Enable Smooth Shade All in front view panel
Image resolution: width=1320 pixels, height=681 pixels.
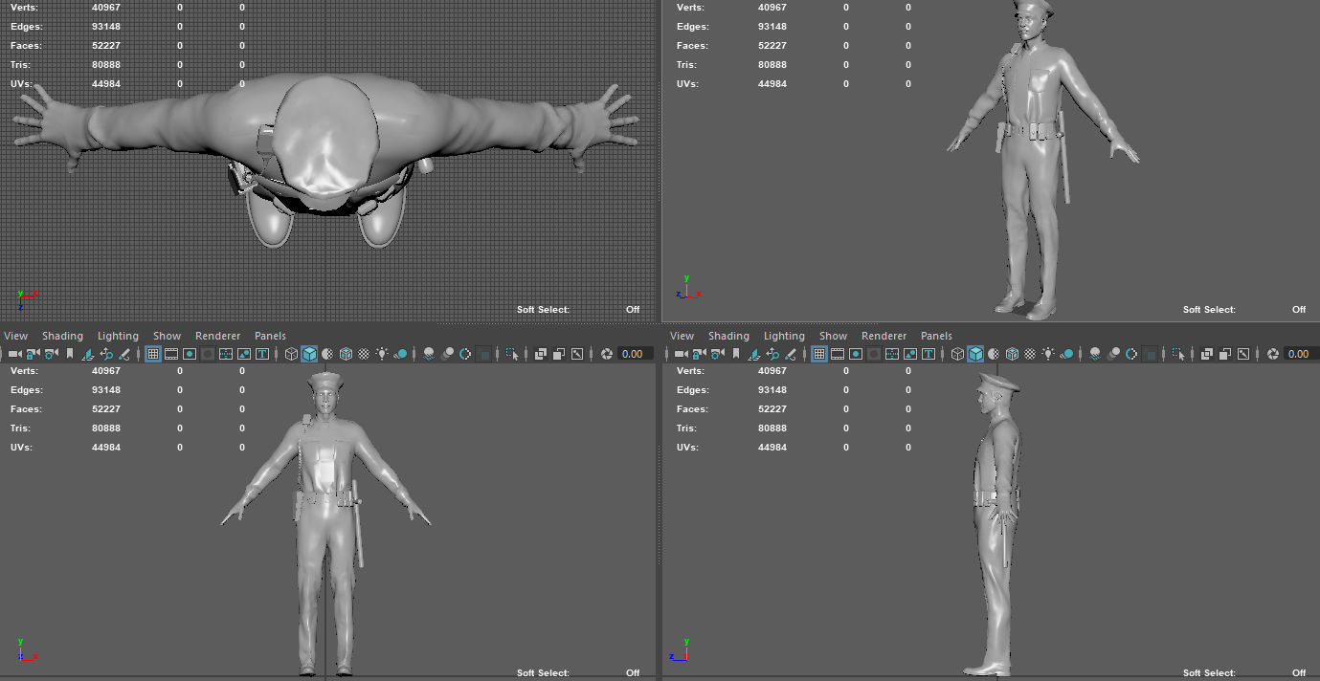(309, 354)
